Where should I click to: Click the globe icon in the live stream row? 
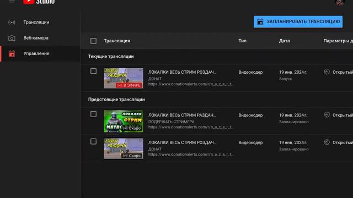(327, 72)
